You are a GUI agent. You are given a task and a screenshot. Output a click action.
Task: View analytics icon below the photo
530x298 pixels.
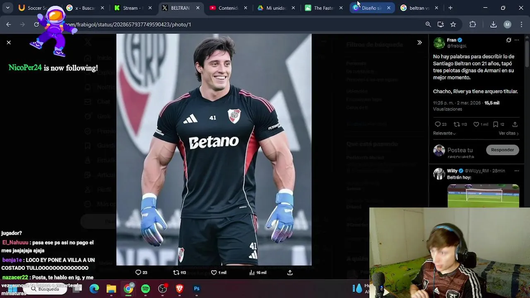pos(252,272)
